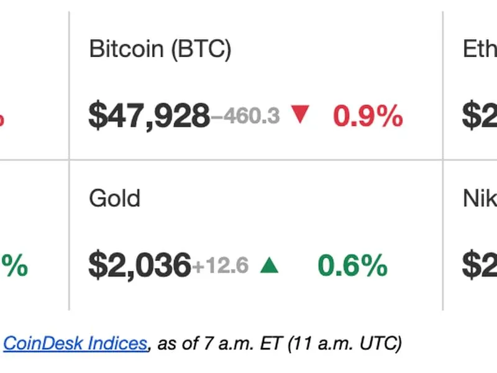This screenshot has width=497, height=373.
Task: Select the Bitcoin (BTC) label
Action: tap(162, 48)
